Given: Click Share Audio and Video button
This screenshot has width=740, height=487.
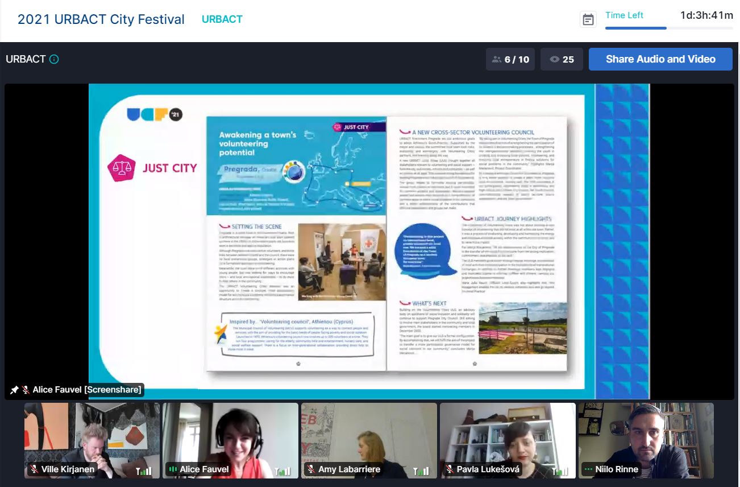Looking at the screenshot, I should coord(660,59).
